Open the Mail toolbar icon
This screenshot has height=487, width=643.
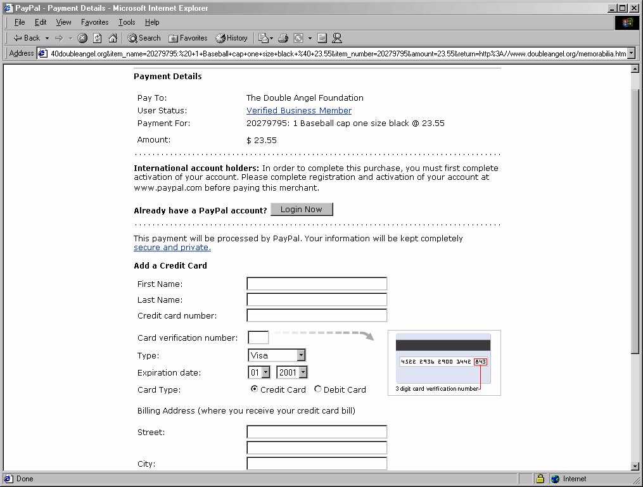(264, 38)
